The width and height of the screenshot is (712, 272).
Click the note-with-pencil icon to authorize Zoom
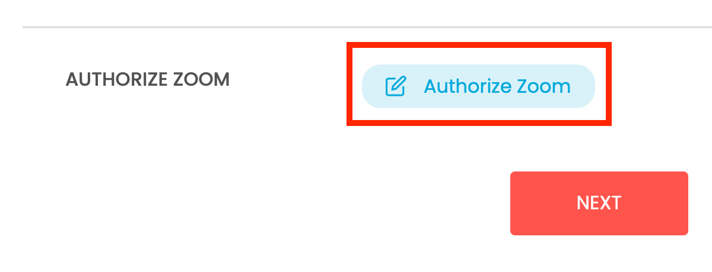point(395,86)
